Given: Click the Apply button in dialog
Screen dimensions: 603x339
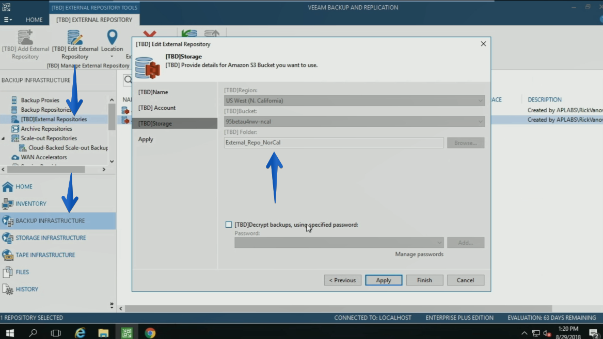Looking at the screenshot, I should tap(384, 280).
